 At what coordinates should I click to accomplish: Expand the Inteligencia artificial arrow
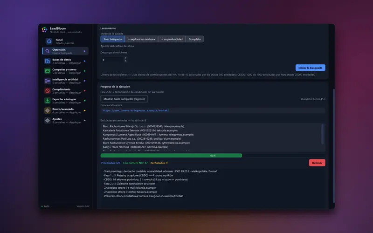(84, 81)
